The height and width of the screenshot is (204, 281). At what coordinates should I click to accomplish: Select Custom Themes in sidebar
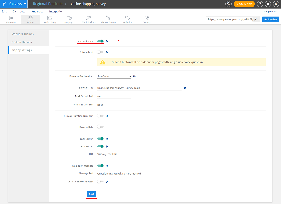coord(22,42)
